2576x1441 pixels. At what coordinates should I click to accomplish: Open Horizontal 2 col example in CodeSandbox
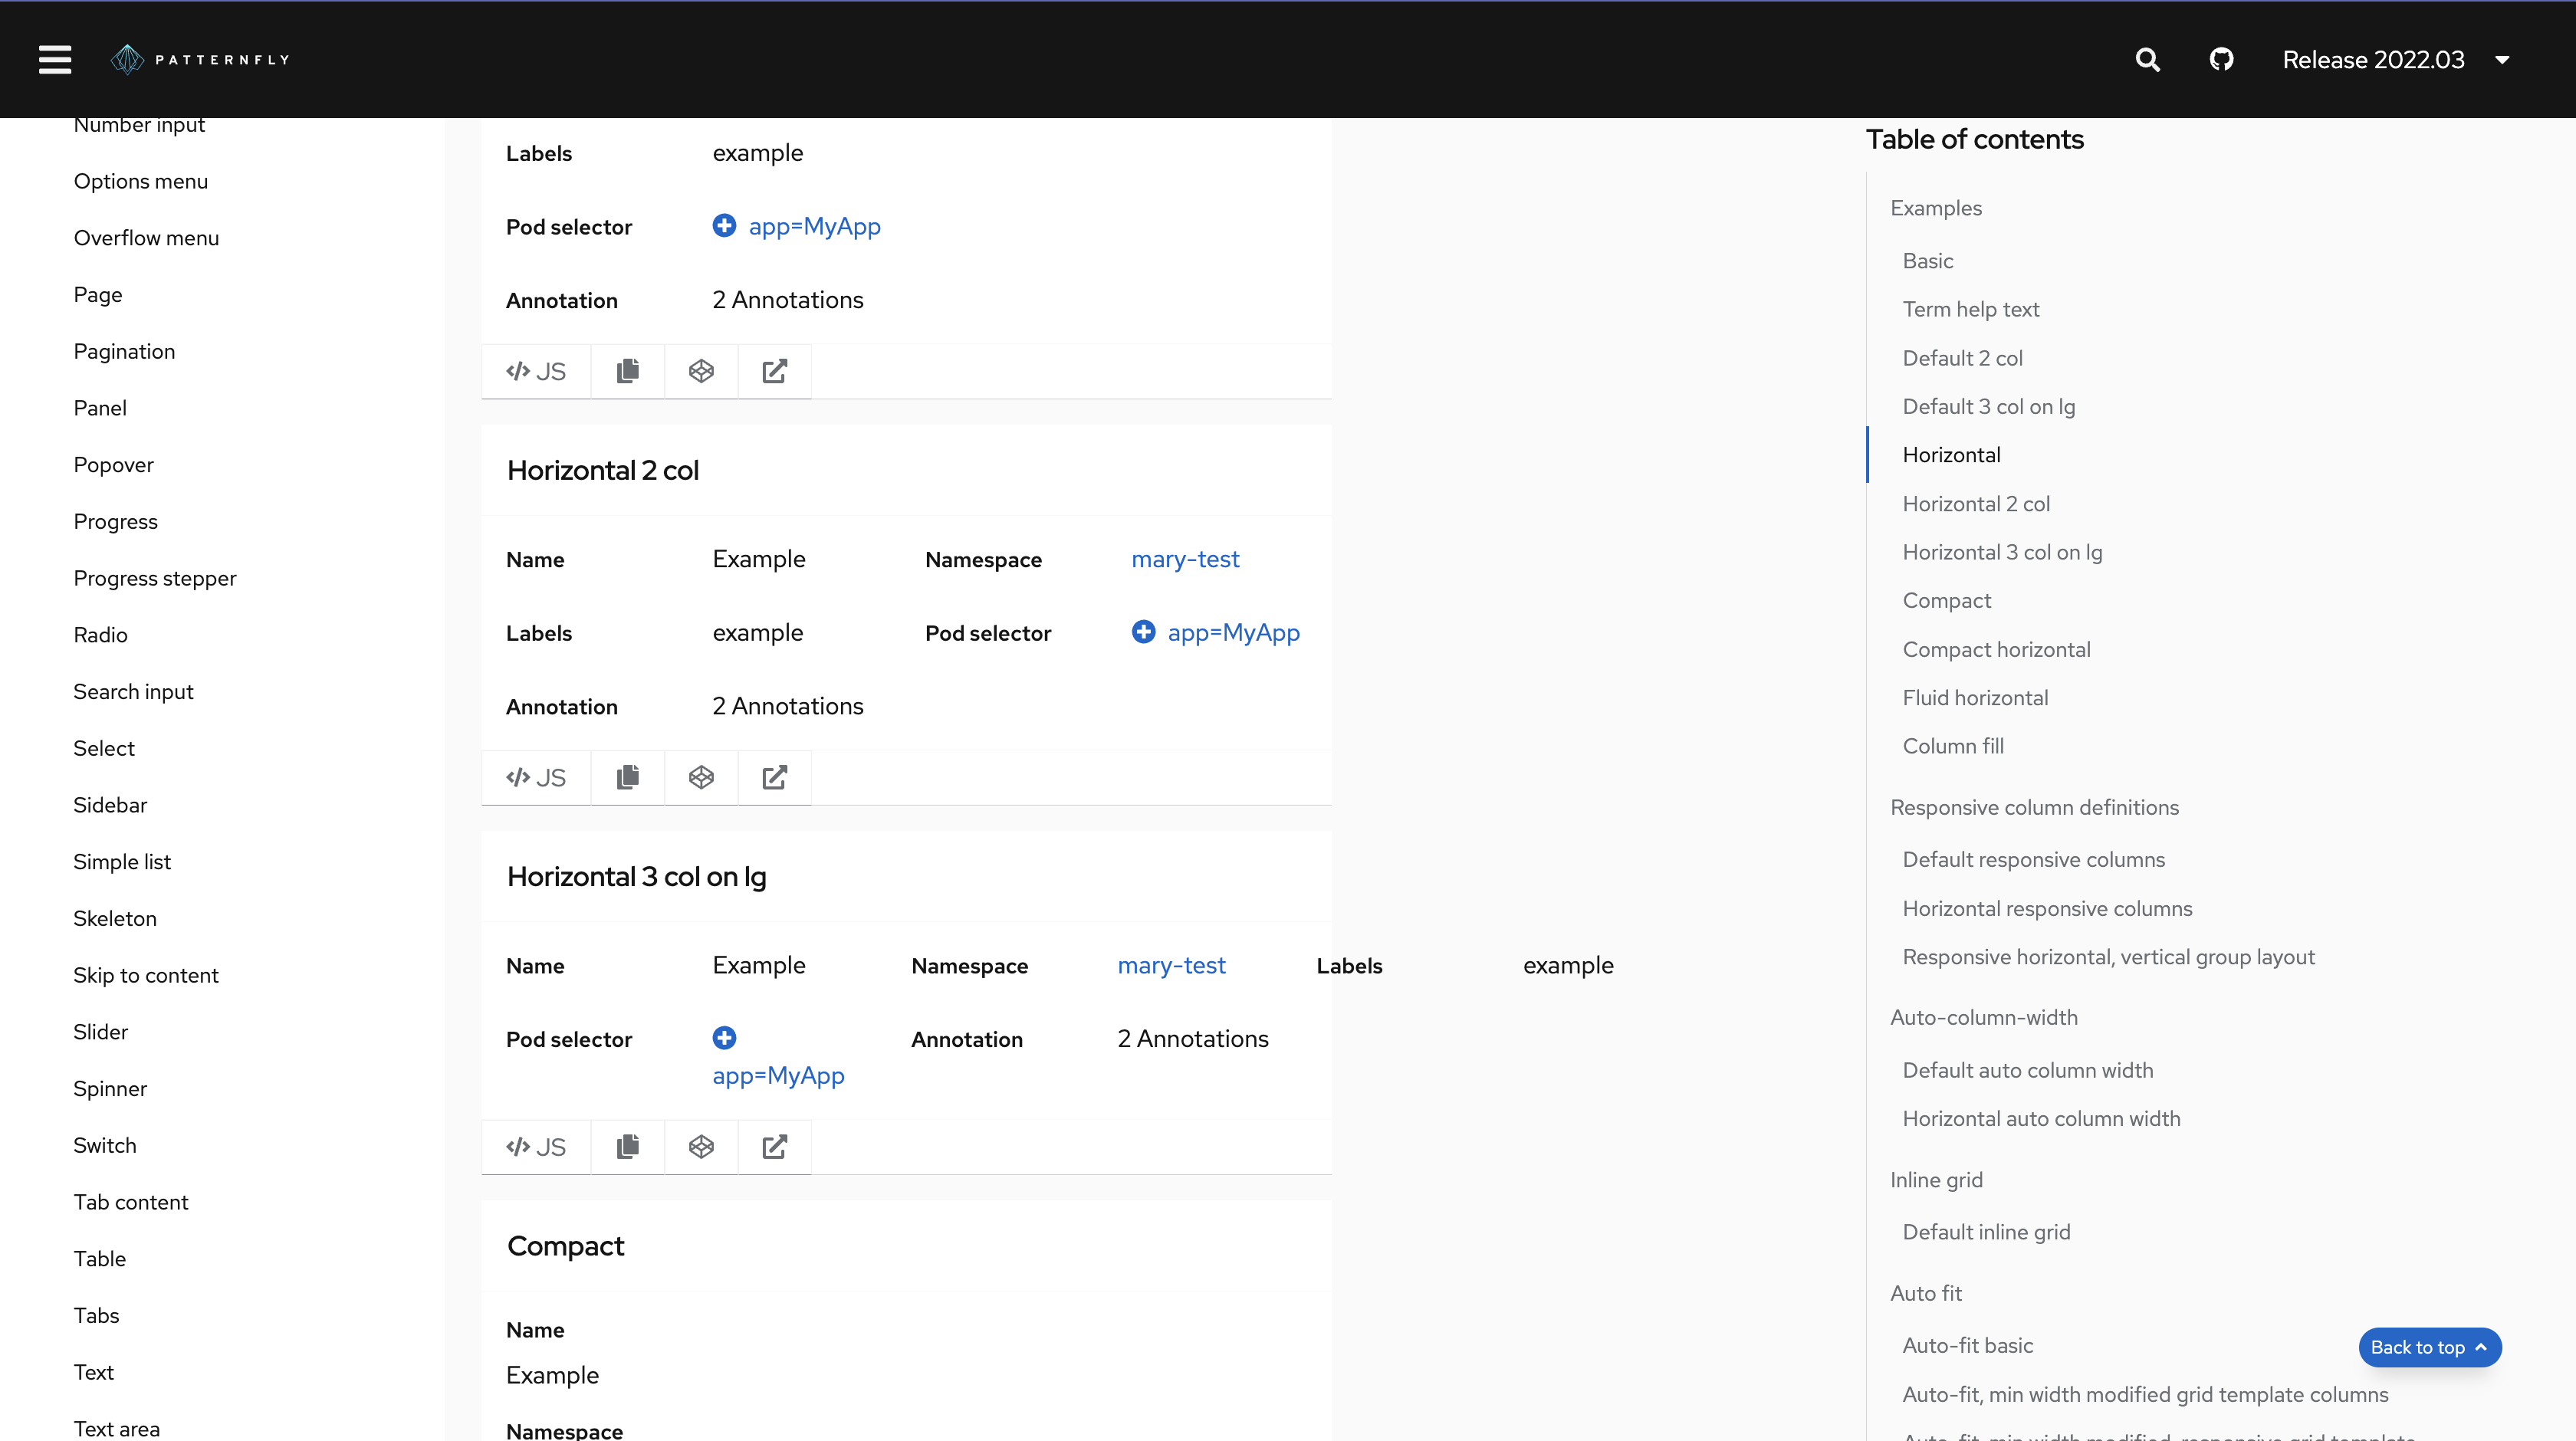tap(701, 777)
